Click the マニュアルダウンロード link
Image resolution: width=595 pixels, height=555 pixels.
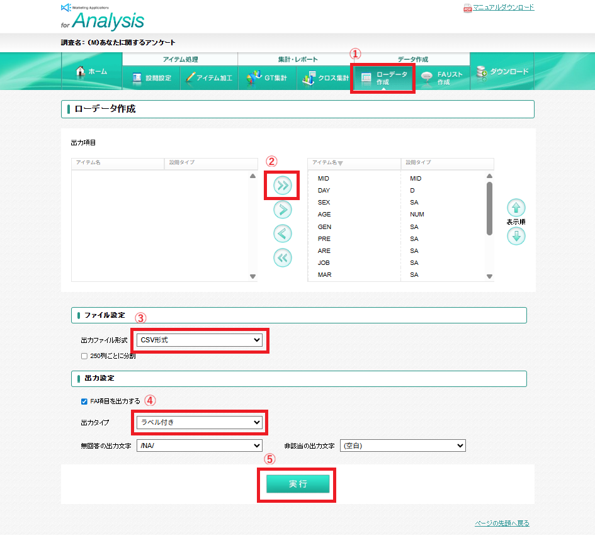pyautogui.click(x=503, y=8)
